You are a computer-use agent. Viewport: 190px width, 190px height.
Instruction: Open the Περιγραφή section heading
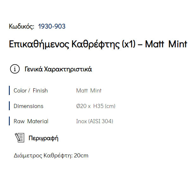43,138
